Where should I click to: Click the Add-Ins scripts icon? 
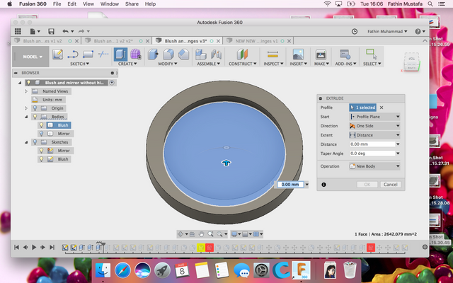(x=345, y=54)
